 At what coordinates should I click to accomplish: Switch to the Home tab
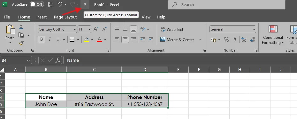click(x=24, y=17)
